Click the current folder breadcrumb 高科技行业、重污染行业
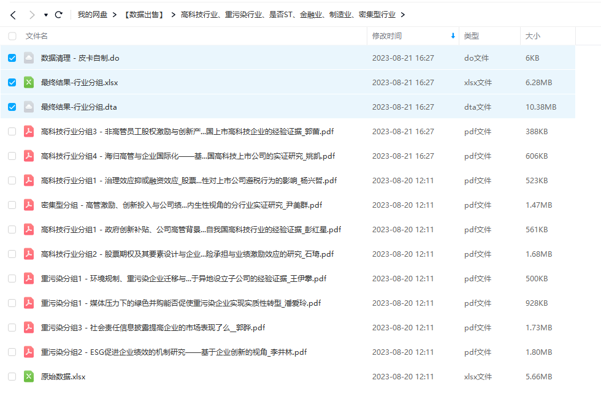The image size is (601, 402). point(288,15)
